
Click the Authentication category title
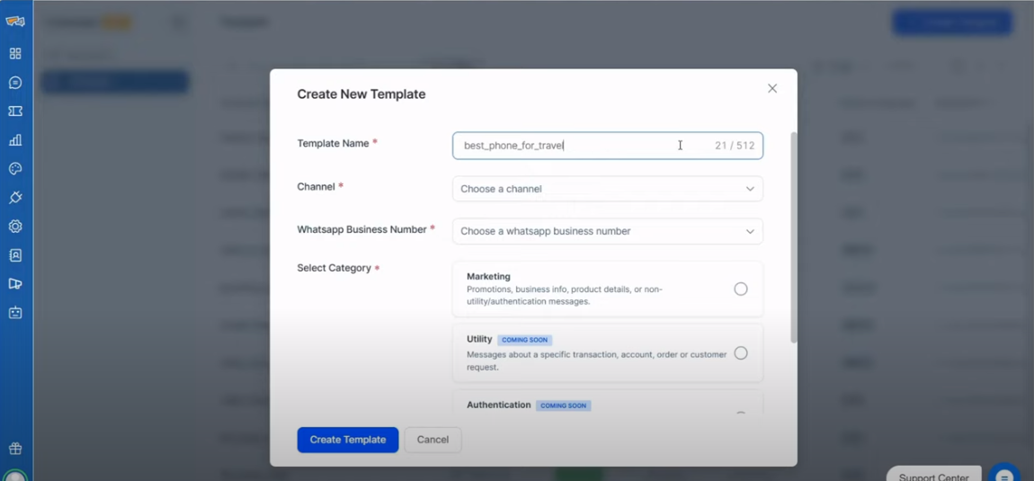pyautogui.click(x=498, y=405)
